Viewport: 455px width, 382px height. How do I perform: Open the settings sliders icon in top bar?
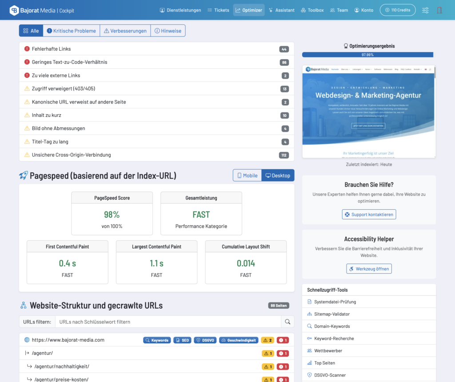pyautogui.click(x=425, y=9)
